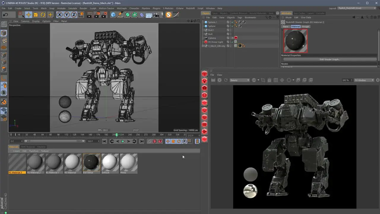Open the dropdown arrow beside the RenderView sphere icon

[258, 80]
